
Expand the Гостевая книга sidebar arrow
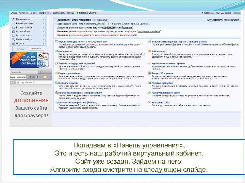(x=44, y=36)
